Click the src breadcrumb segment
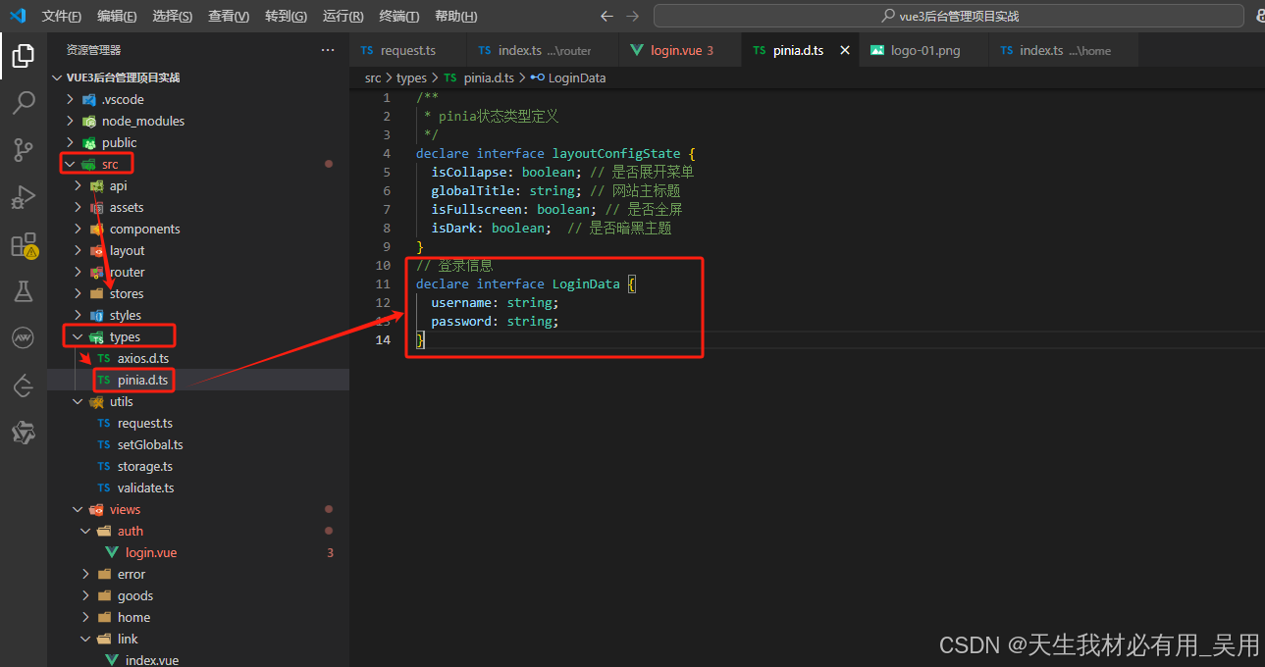 click(373, 77)
